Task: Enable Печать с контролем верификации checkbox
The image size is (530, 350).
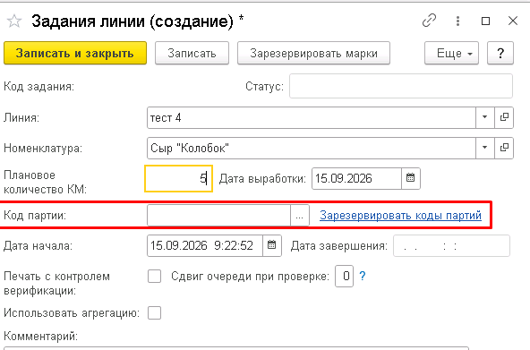Action: [155, 276]
